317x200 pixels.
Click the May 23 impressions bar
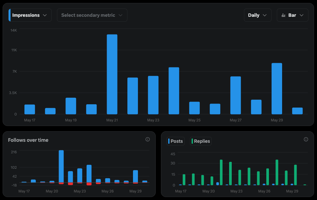pyautogui.click(x=153, y=95)
